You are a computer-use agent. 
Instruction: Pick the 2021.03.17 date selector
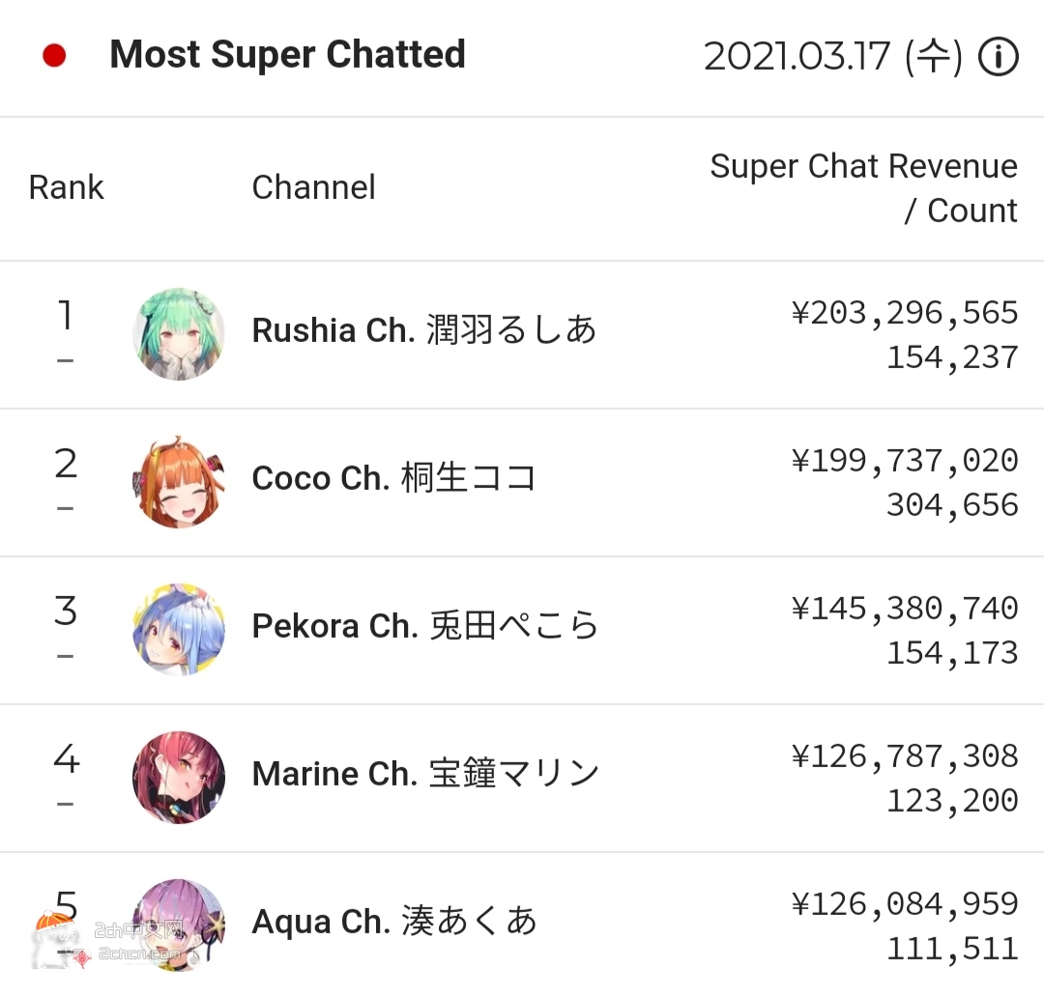(833, 57)
